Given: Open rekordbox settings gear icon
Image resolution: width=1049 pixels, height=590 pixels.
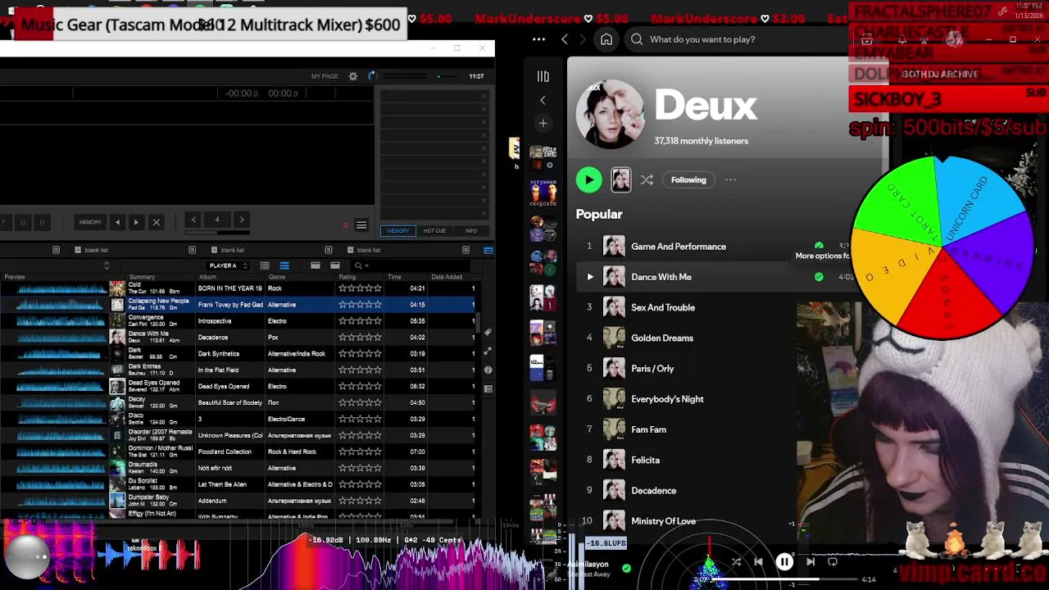Looking at the screenshot, I should click(353, 76).
